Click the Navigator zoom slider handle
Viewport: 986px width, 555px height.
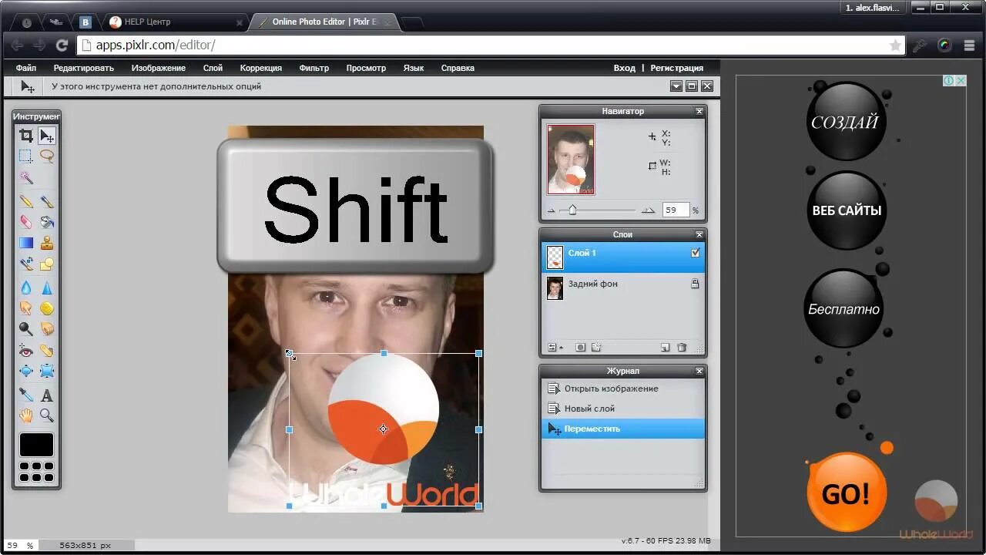(572, 210)
